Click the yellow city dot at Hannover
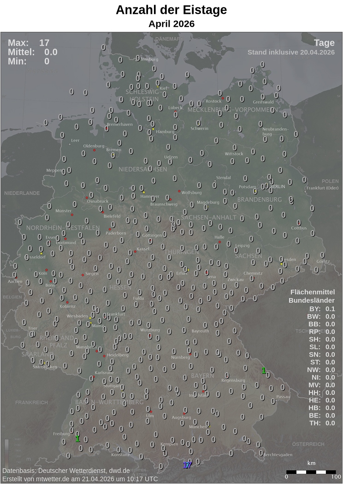Screen dimensions: 343x484 (x=143, y=192)
